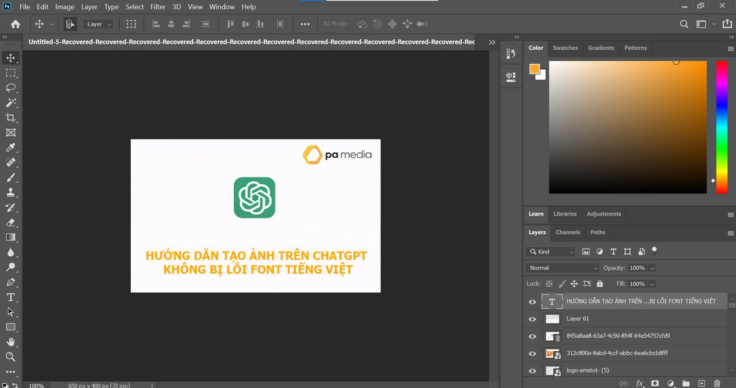This screenshot has height=388, width=736.
Task: Open the Kind layer filter dropdown
Action: pyautogui.click(x=551, y=252)
